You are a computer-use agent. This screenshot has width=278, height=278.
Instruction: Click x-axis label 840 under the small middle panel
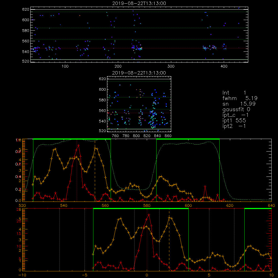point(157,136)
